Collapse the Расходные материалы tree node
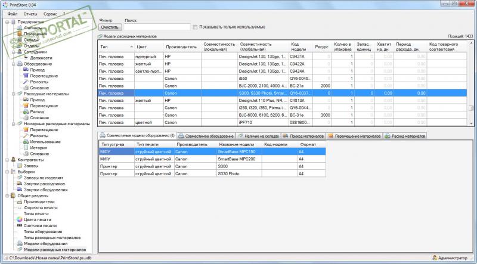The height and width of the screenshot is (264, 477). (x=13, y=94)
